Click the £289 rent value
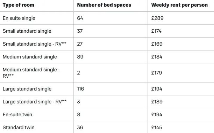The width and height of the screenshot is (214, 133). tap(157, 18)
